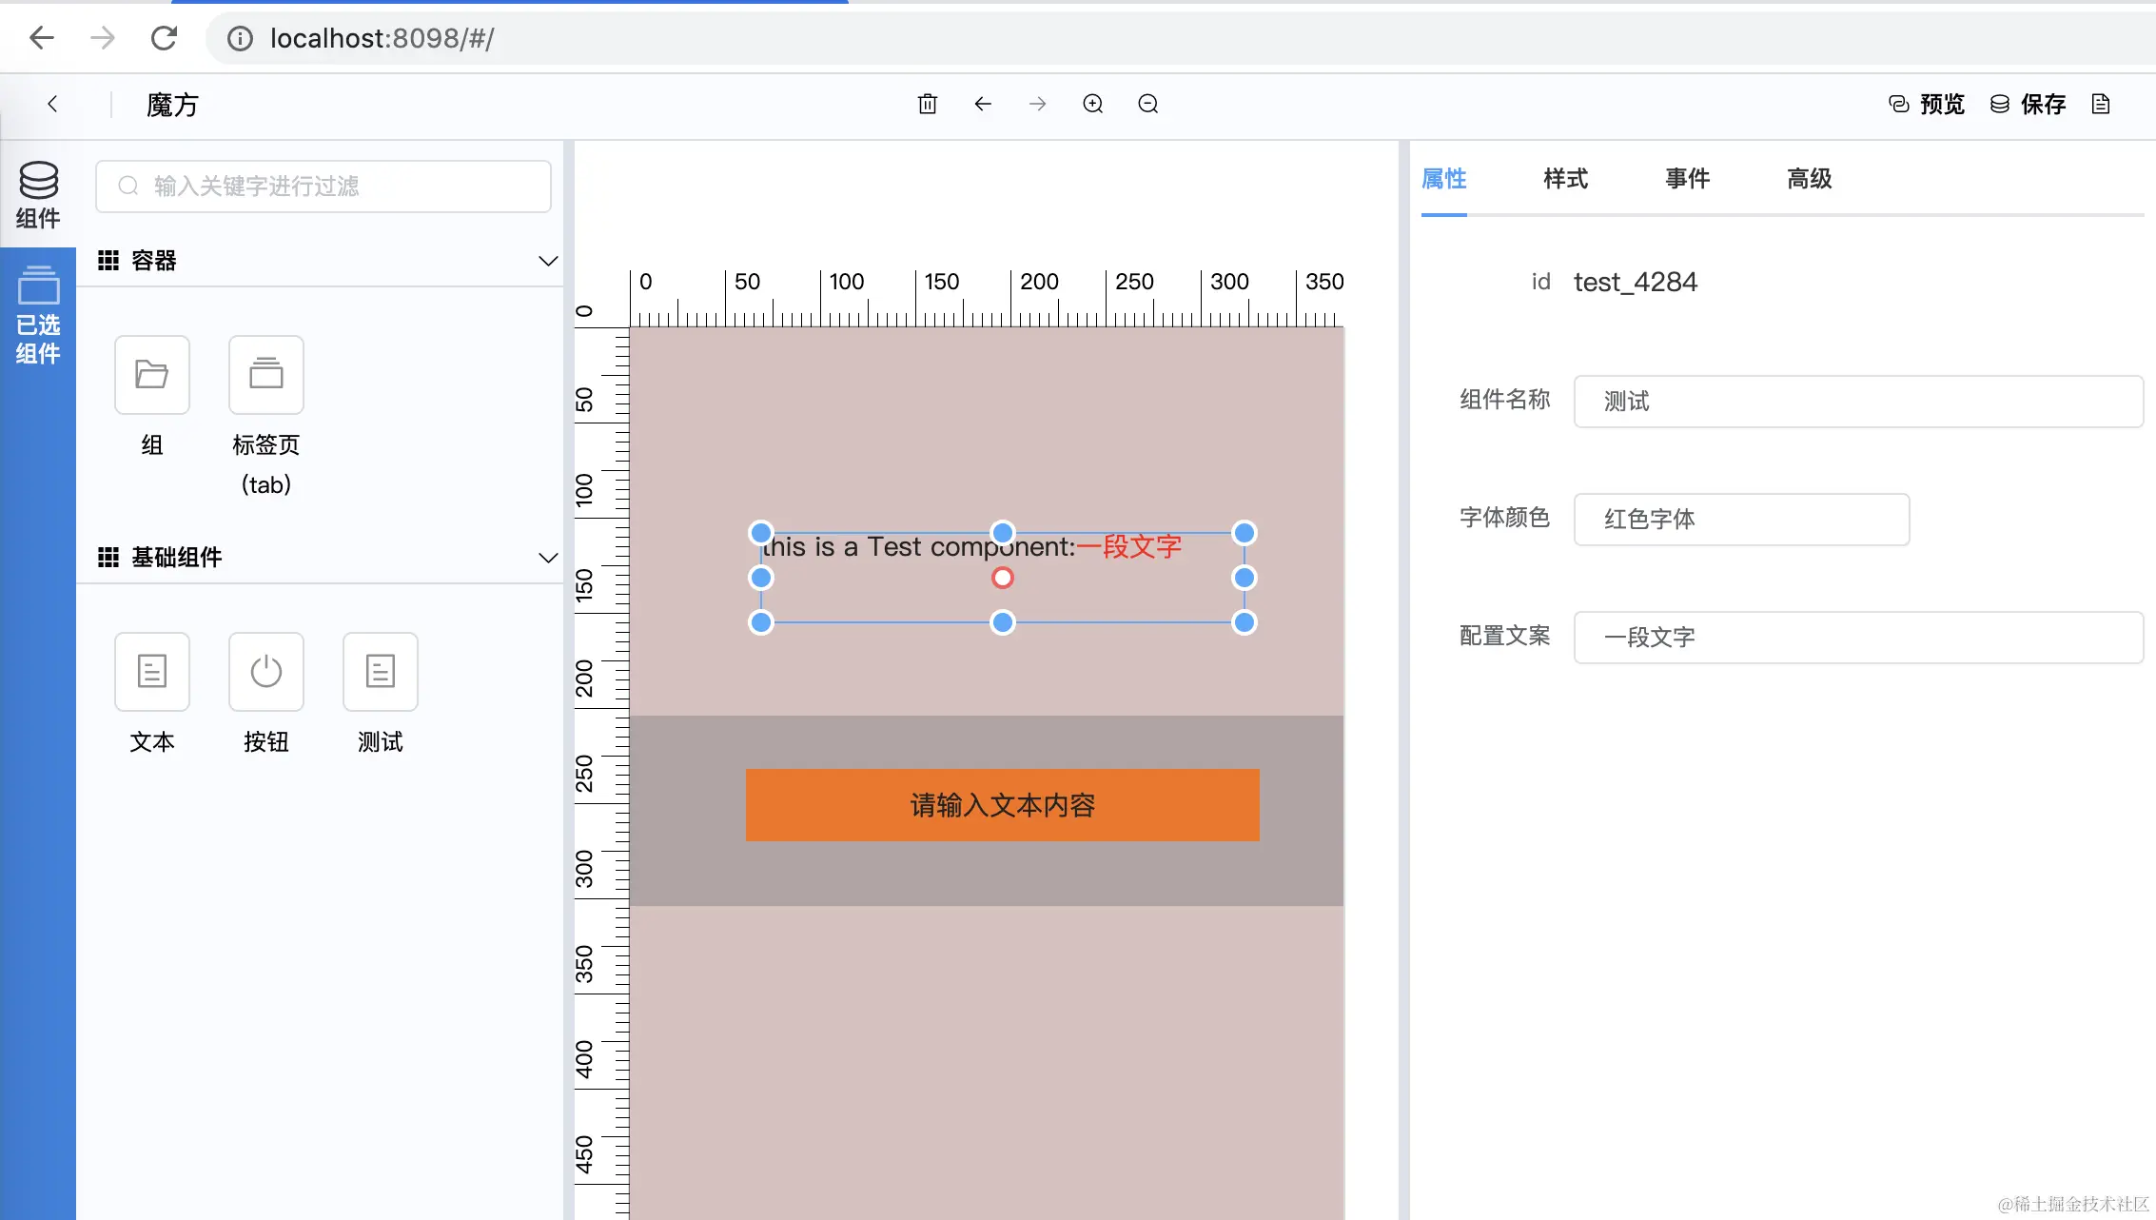Screen dimensions: 2156x1220
Task: Click the redo arrow in the toolbar
Action: pos(1038,104)
